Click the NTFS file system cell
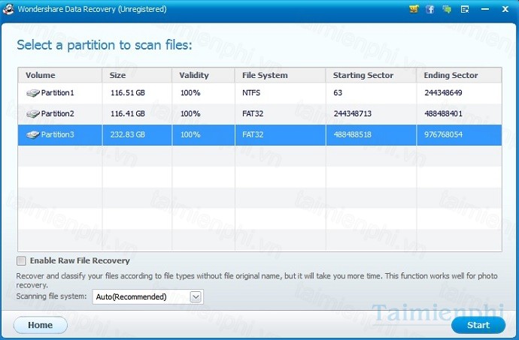Image resolution: width=519 pixels, height=340 pixels. point(251,93)
